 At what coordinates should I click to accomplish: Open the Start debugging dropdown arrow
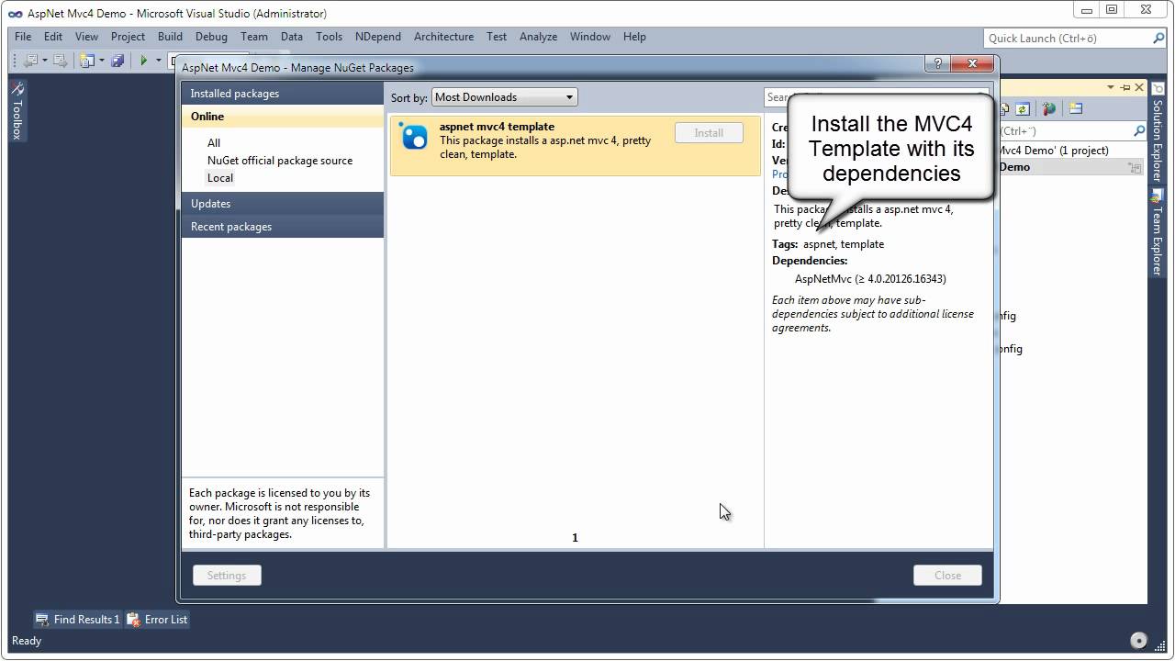158,61
